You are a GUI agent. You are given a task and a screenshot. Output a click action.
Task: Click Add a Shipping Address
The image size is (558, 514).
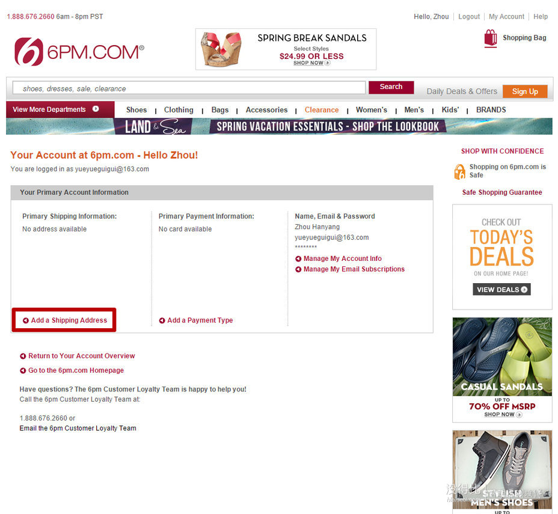click(x=69, y=320)
